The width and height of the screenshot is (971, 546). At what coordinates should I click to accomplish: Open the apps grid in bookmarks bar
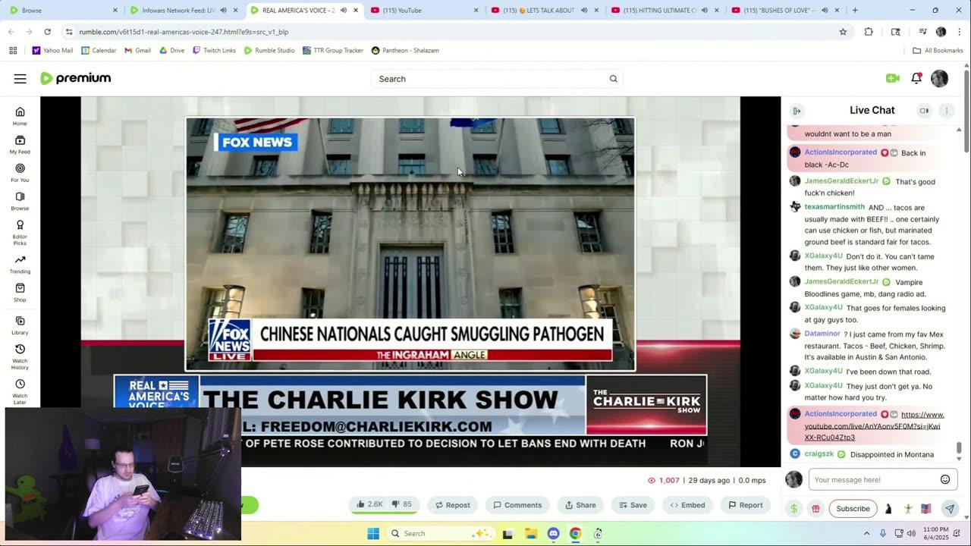(13, 50)
